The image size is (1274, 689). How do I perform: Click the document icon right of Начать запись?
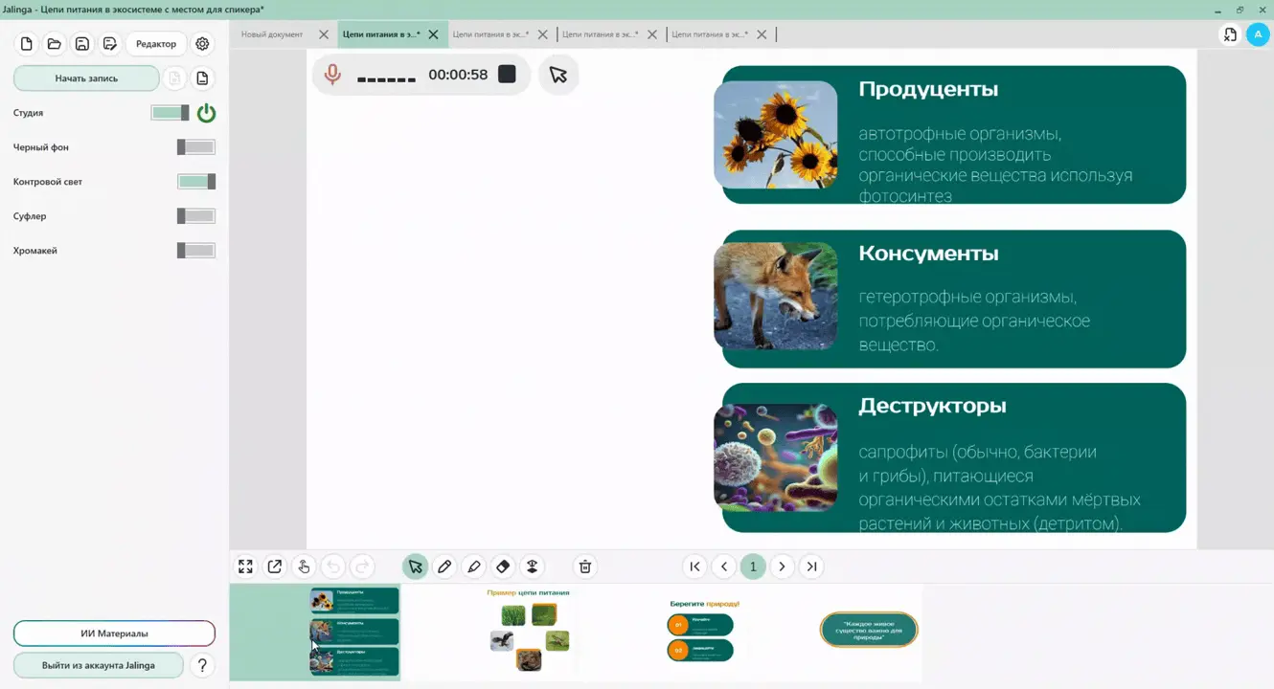pos(202,78)
